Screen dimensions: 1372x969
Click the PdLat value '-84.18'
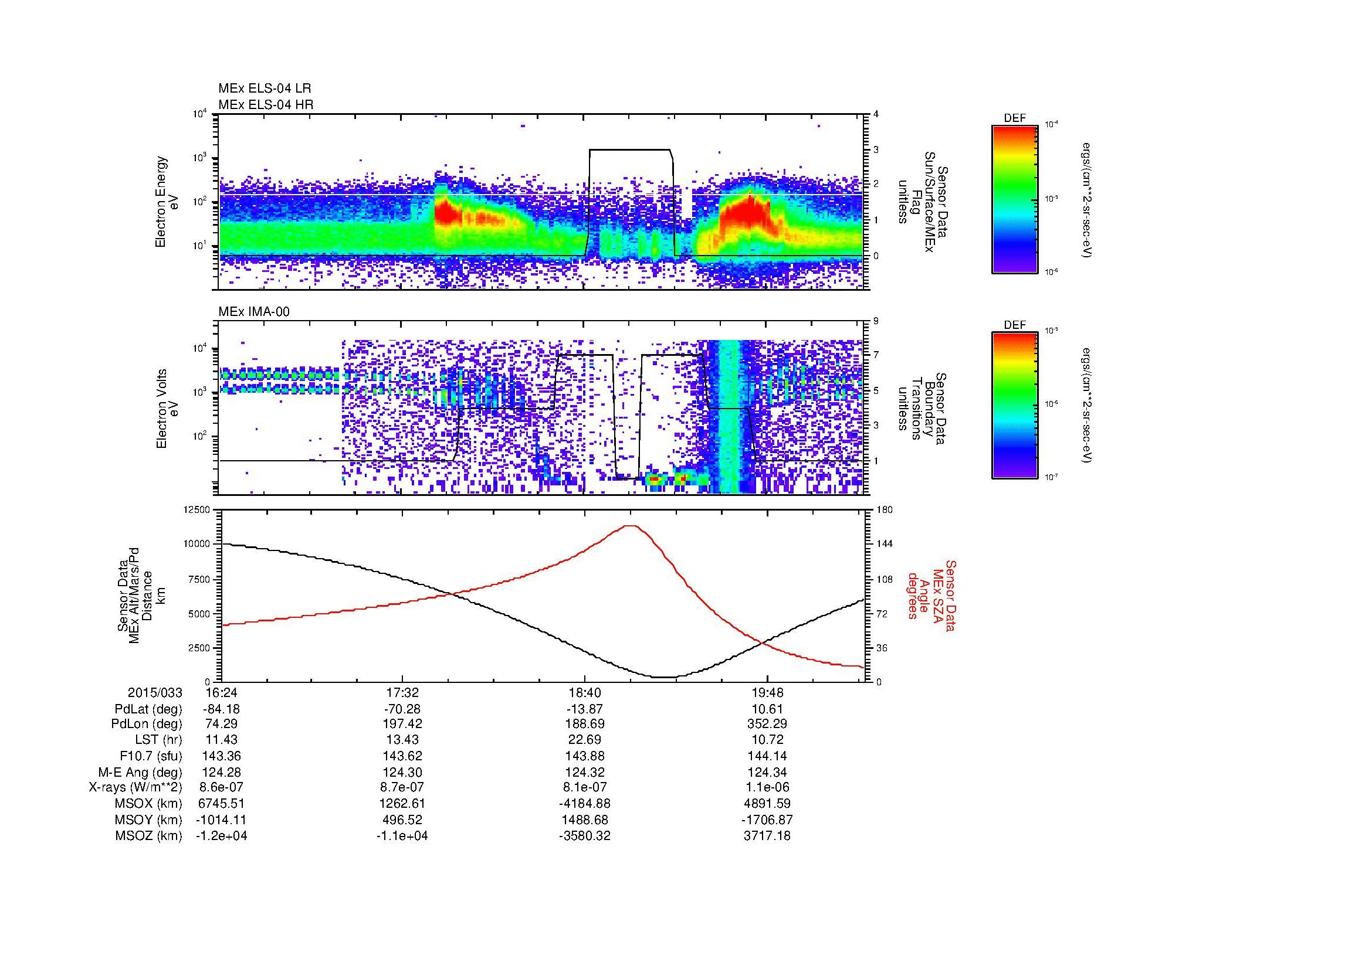(221, 709)
